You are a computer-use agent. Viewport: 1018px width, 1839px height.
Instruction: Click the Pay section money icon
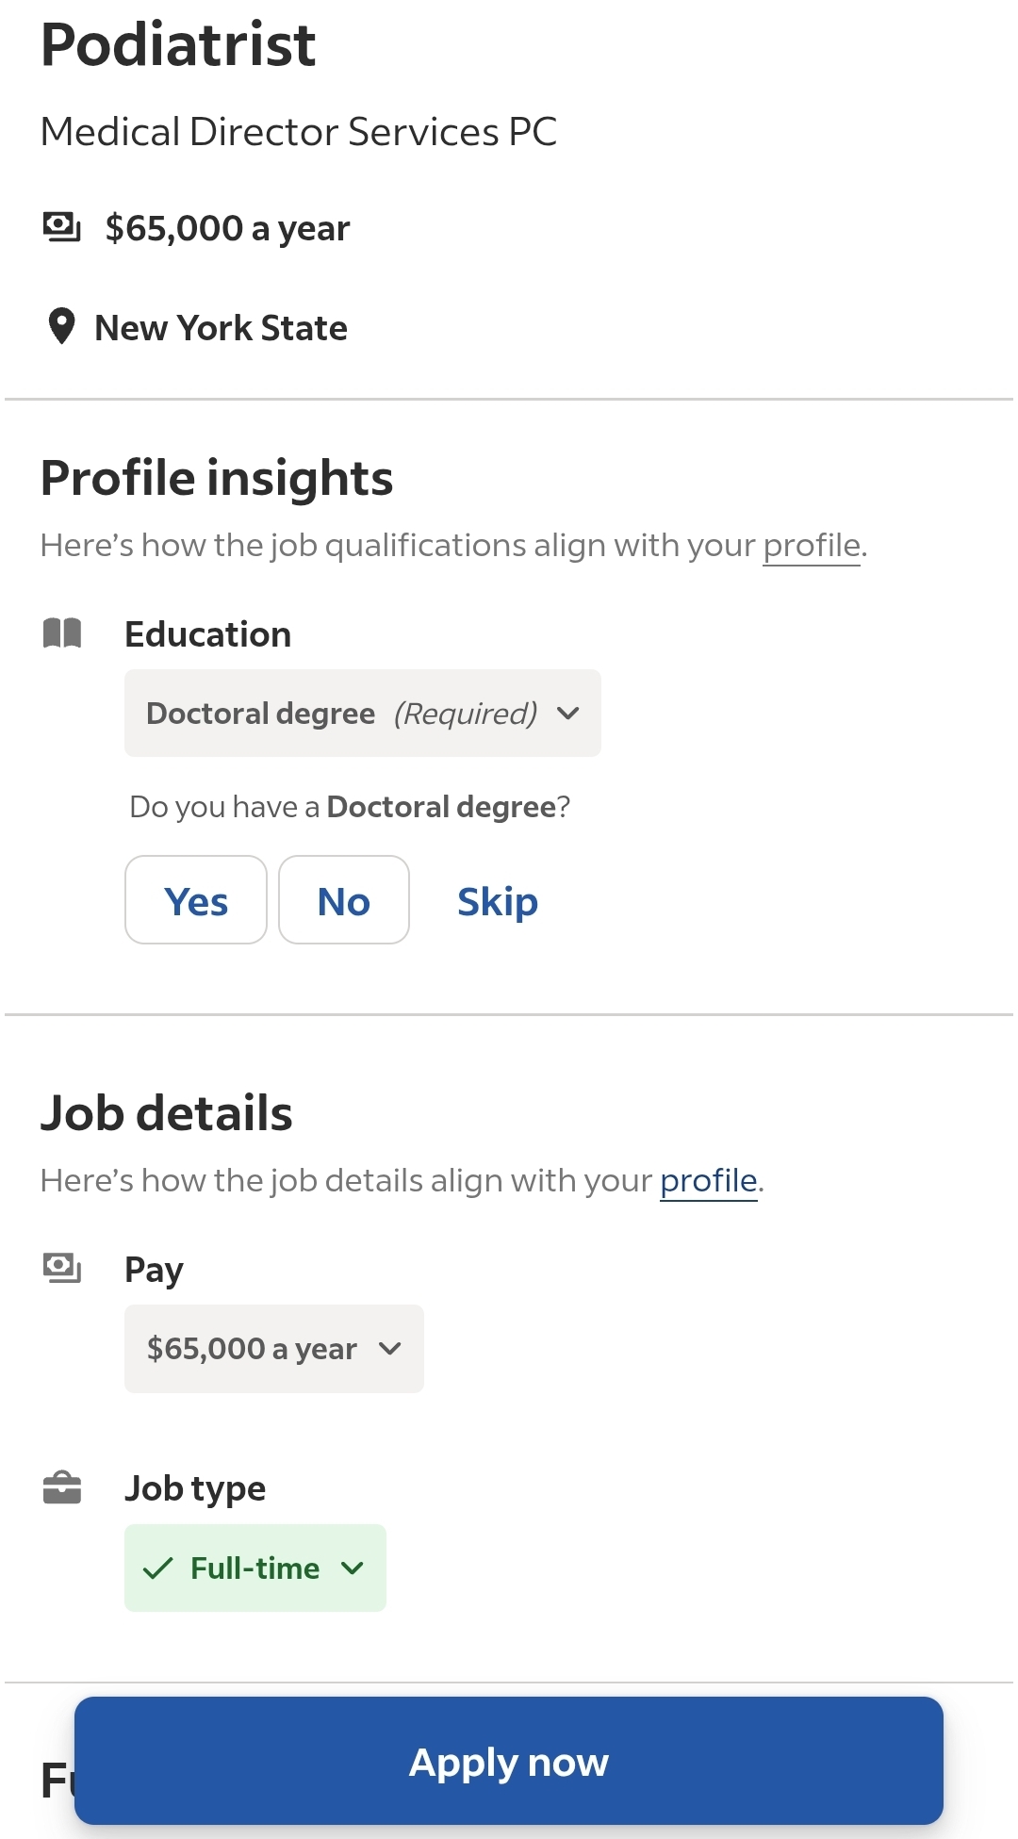tap(62, 1268)
